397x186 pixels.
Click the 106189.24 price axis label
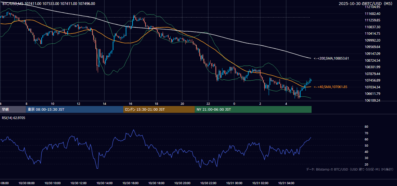(372, 100)
